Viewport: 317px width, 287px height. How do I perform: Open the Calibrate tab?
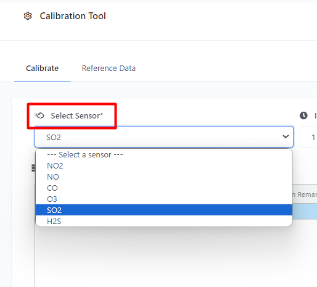[42, 69]
